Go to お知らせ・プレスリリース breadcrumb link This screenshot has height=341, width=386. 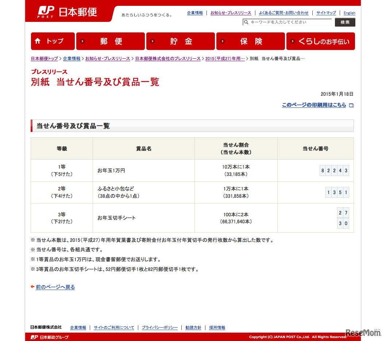(x=108, y=59)
